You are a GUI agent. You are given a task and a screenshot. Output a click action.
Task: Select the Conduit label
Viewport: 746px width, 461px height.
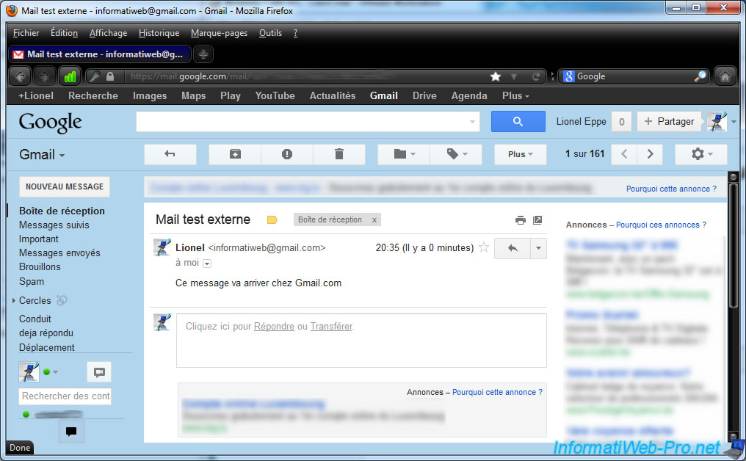click(35, 319)
